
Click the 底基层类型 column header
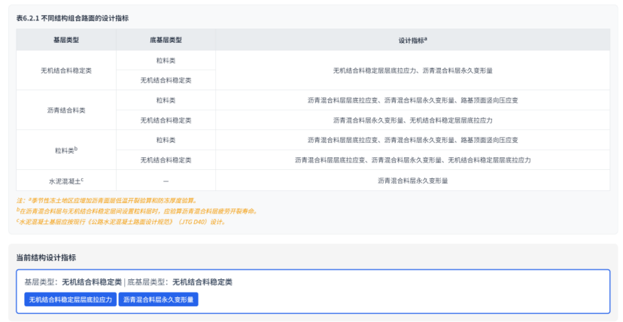[x=166, y=40]
